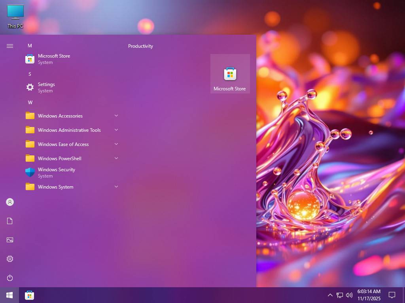Click the letter M section header
Screen dimensions: 405x303
[x=30, y=46]
